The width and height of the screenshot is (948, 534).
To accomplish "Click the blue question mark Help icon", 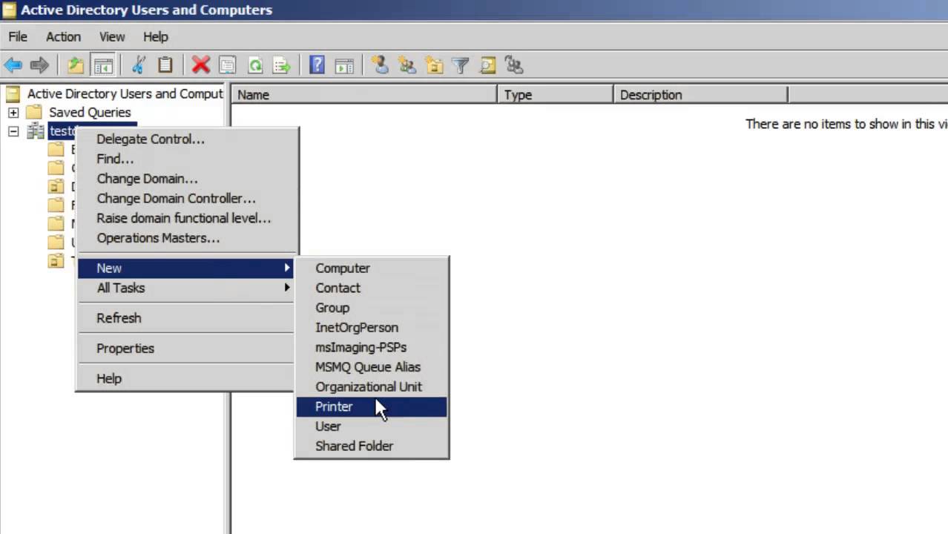I will point(317,65).
